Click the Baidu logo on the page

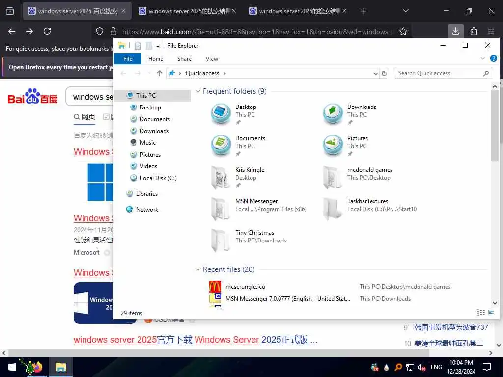[x=33, y=96]
